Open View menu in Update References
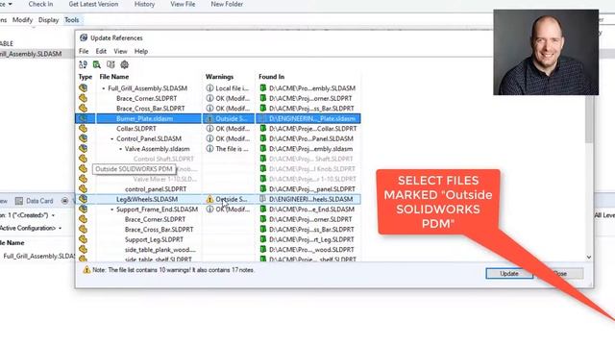The width and height of the screenshot is (615, 346). click(120, 51)
